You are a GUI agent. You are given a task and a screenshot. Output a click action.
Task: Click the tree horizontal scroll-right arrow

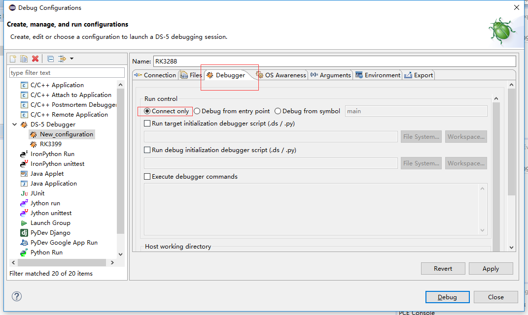[112, 262]
